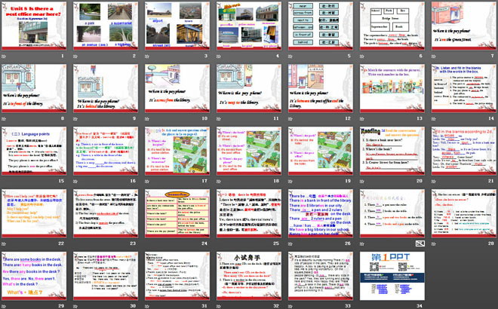Click the animation star icon under slide 12
Viewport: 498px width, 309px height.
click(290, 118)
